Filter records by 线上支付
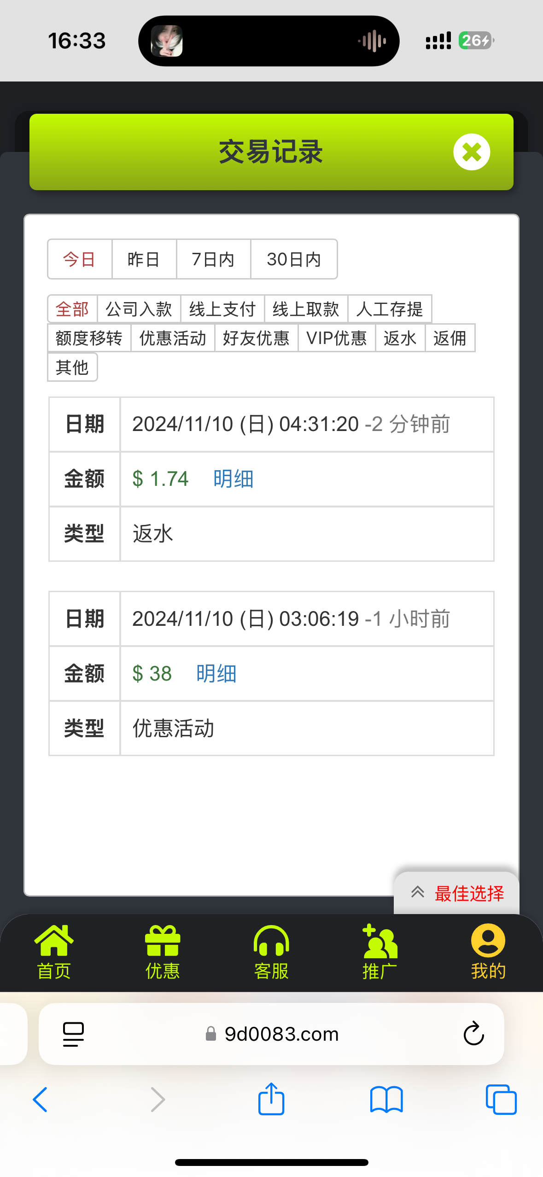Image resolution: width=543 pixels, height=1177 pixels. 222,309
